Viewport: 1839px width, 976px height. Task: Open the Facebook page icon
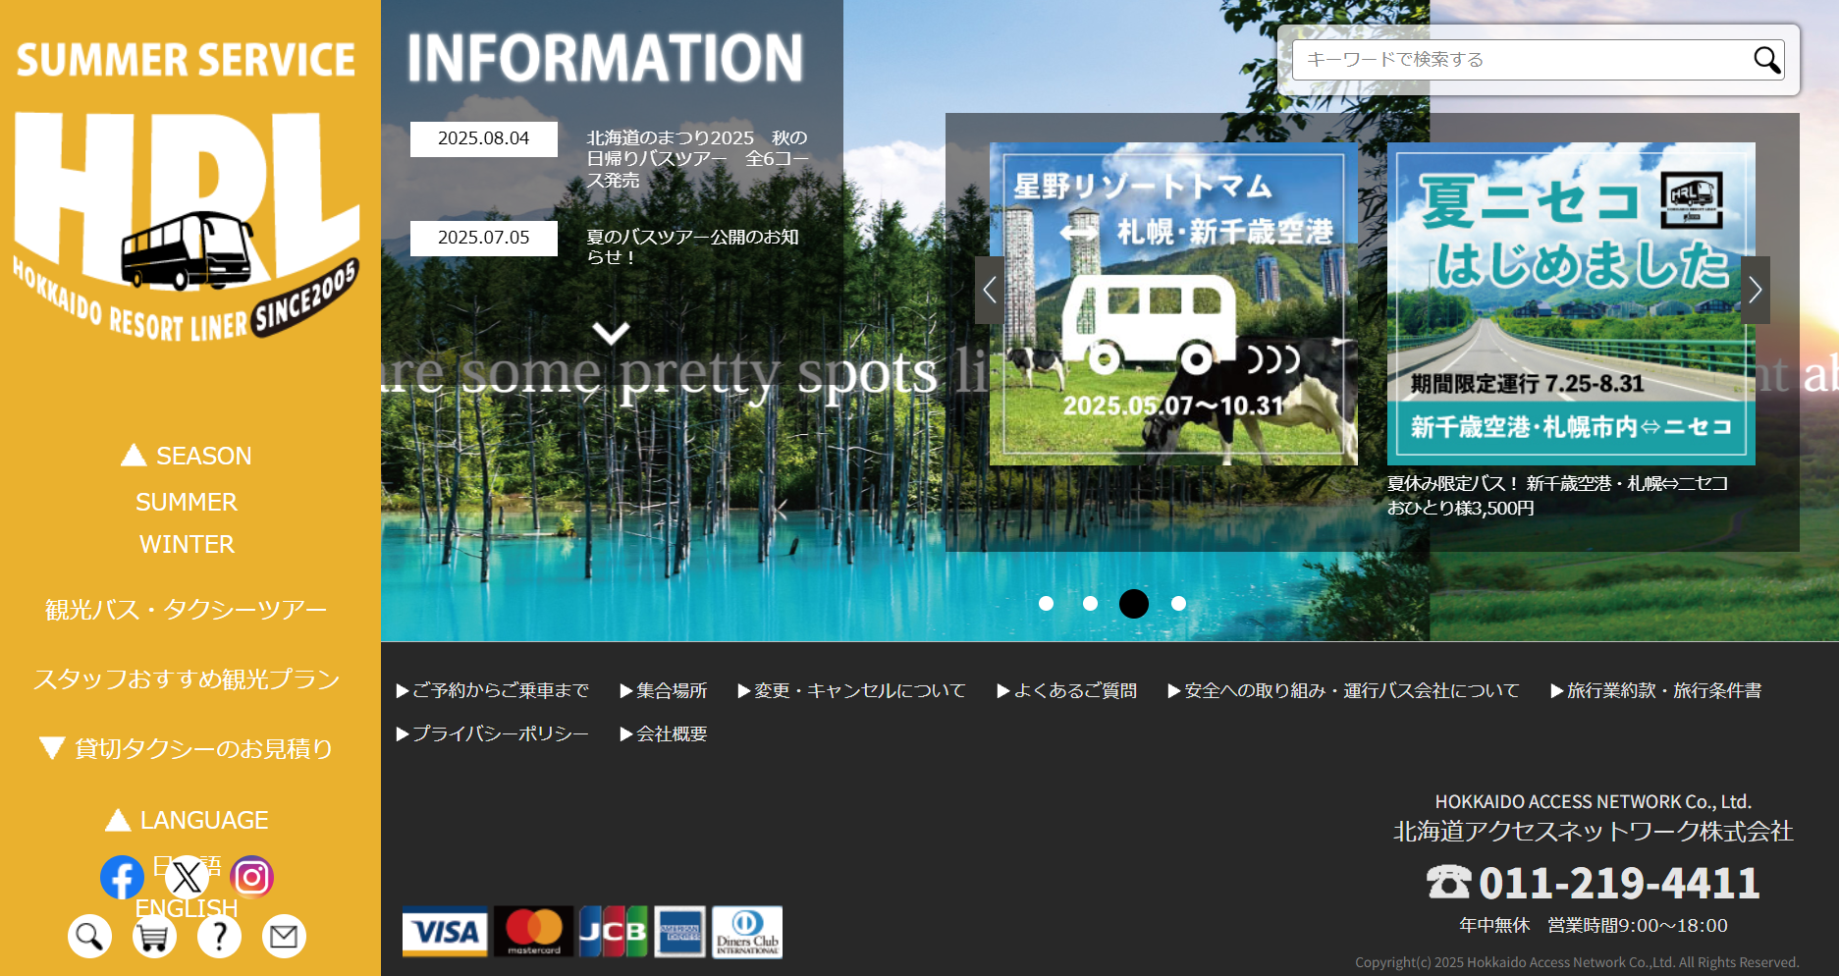point(122,877)
